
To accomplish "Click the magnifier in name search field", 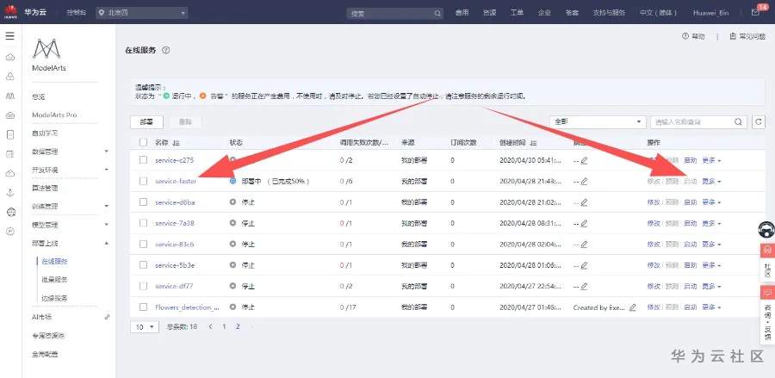I will pyautogui.click(x=739, y=122).
